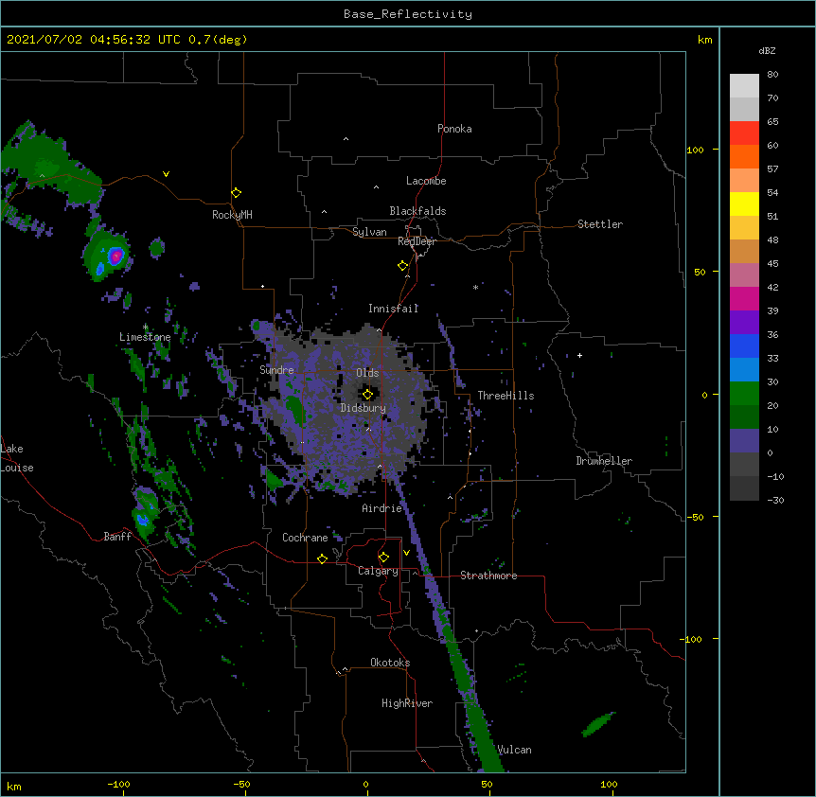Click the yellow marker below Cochrane

(x=322, y=558)
